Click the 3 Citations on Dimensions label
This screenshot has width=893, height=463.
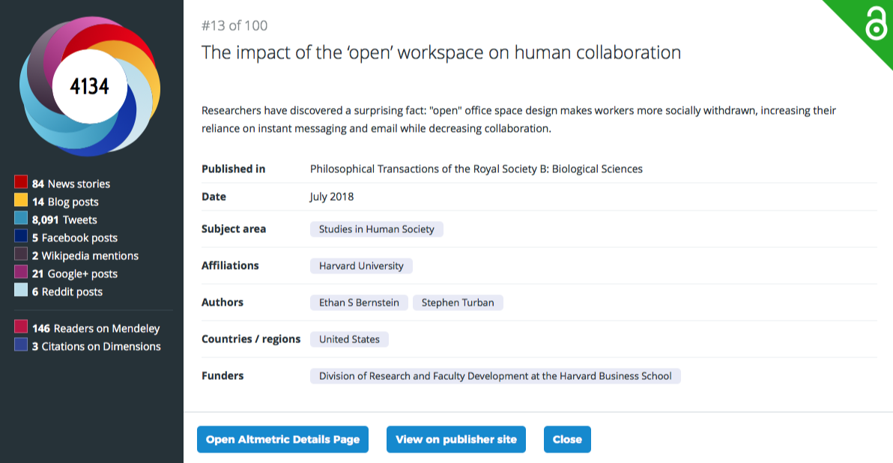tap(96, 346)
